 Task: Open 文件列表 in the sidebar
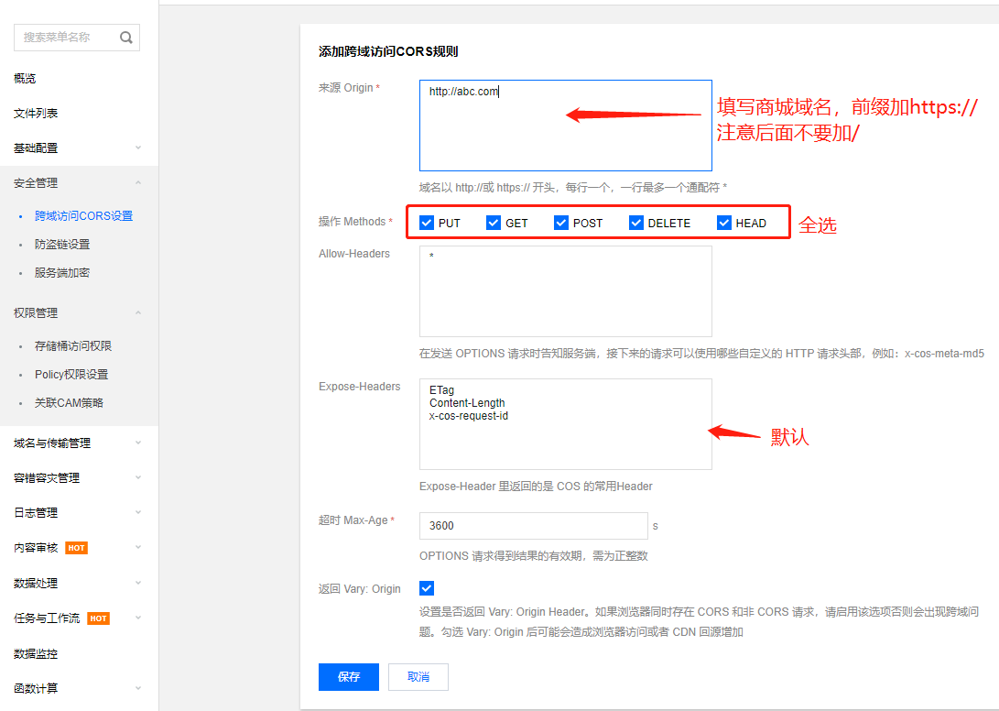[36, 113]
